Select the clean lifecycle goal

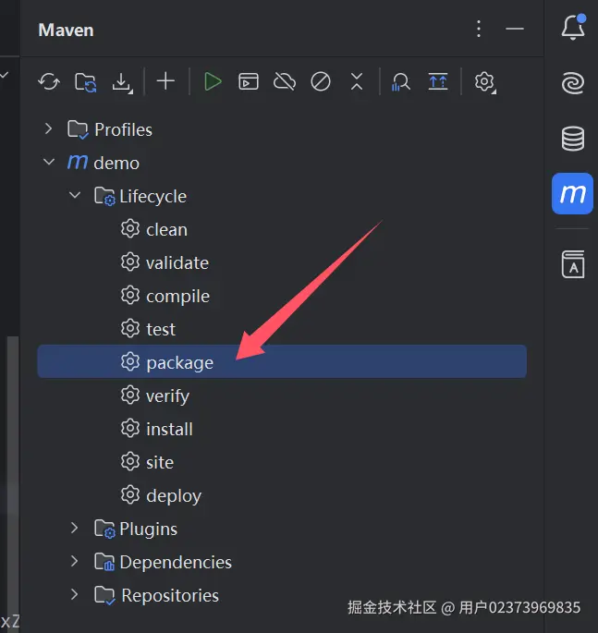(x=282, y=229)
